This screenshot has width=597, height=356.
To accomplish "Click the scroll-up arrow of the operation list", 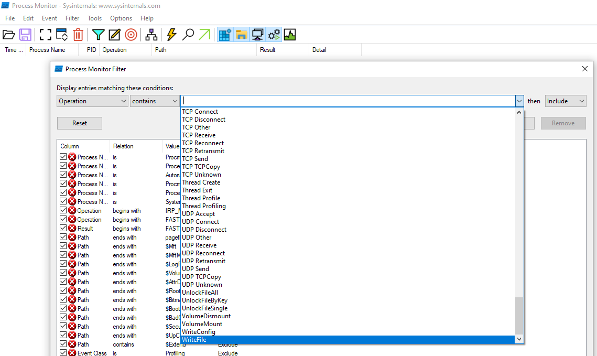I will click(519, 112).
